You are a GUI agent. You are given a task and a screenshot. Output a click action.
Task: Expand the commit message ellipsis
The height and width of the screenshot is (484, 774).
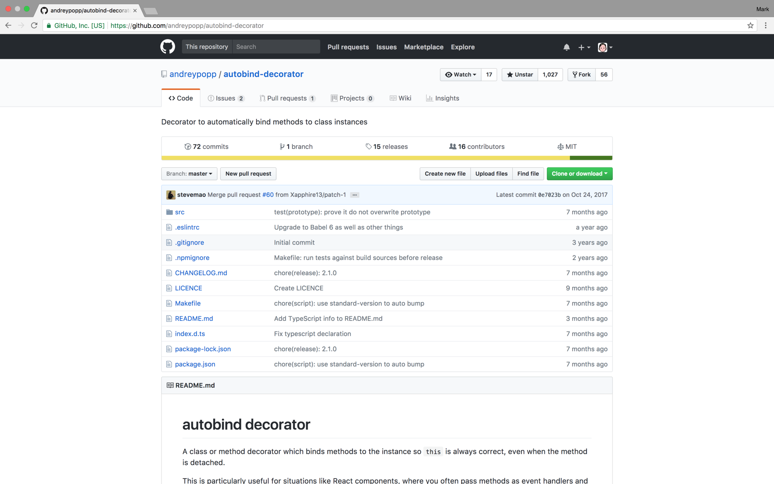tap(354, 195)
